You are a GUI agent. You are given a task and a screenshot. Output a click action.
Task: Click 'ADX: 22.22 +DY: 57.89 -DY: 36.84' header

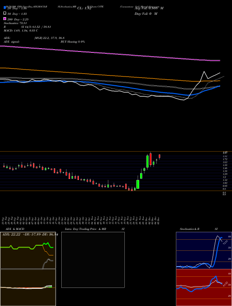30,235
